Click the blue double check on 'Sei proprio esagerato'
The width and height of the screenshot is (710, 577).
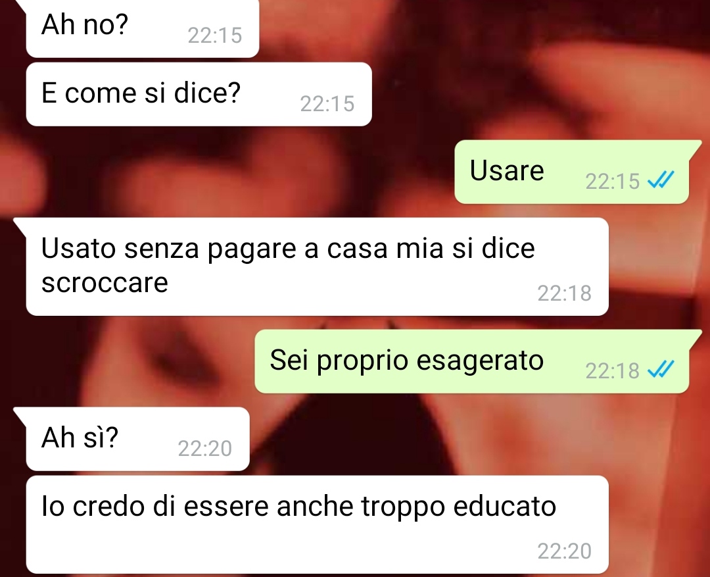pos(661,369)
